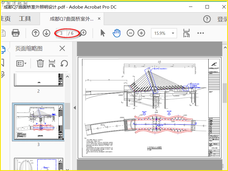
Task: Click the page label 2 under thumbnail
Action: click(38, 91)
